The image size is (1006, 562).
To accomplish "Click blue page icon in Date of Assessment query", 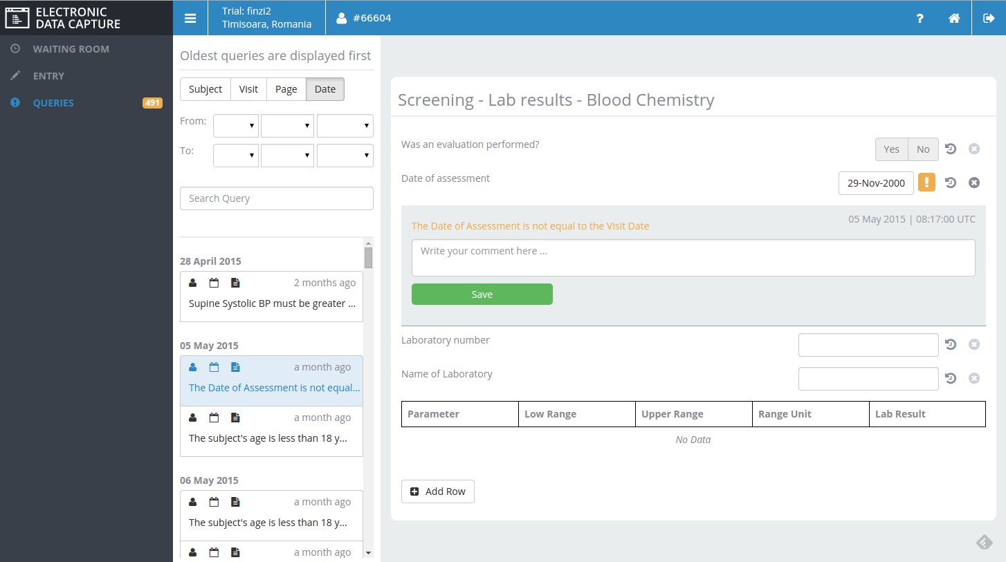I will coord(235,367).
